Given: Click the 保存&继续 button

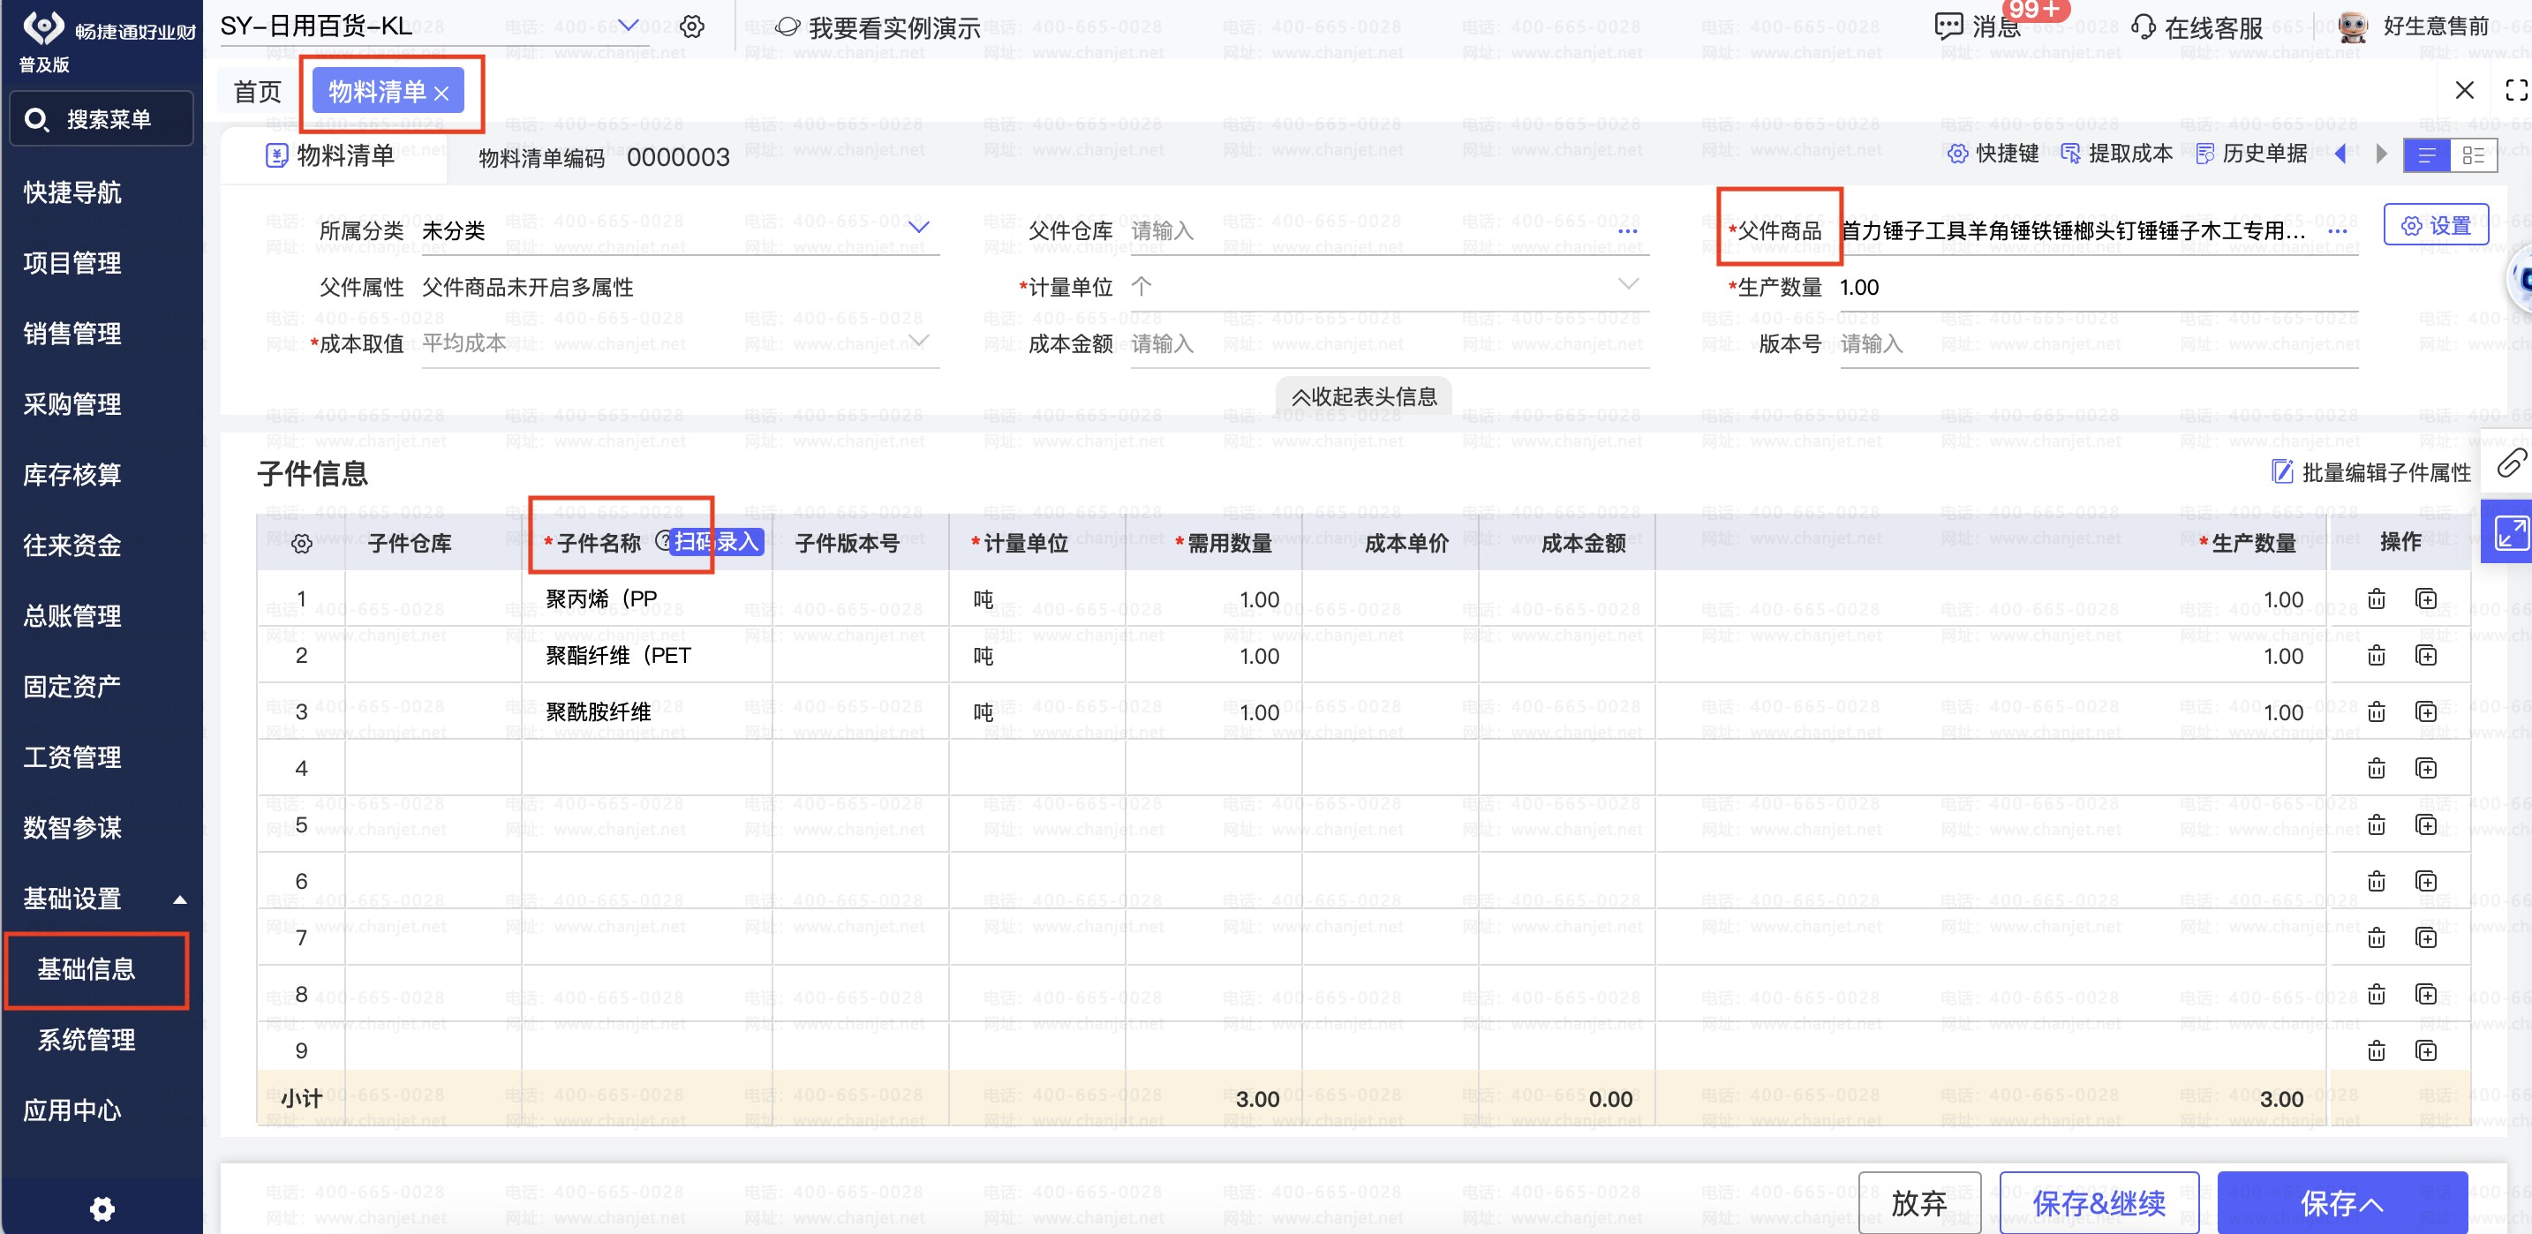Looking at the screenshot, I should point(2098,1202).
